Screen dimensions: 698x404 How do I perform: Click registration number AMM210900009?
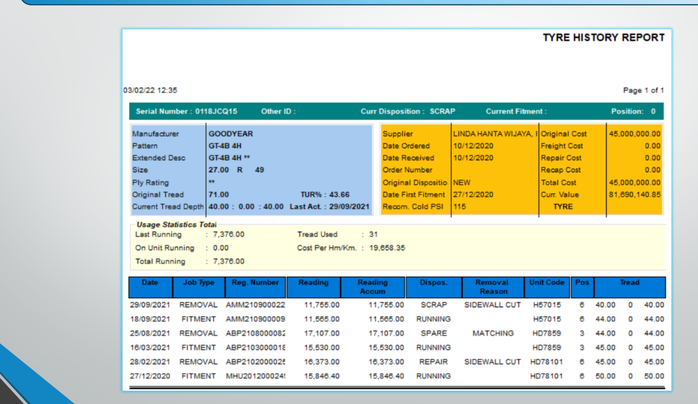coord(255,319)
